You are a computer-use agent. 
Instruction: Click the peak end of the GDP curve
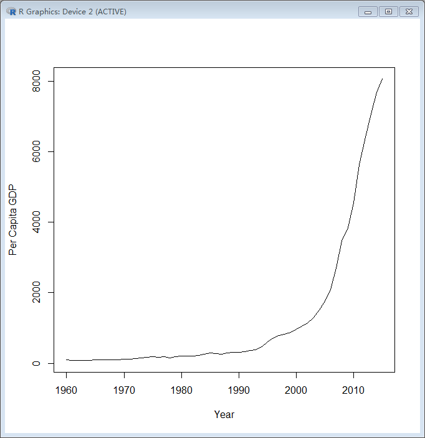pos(382,79)
